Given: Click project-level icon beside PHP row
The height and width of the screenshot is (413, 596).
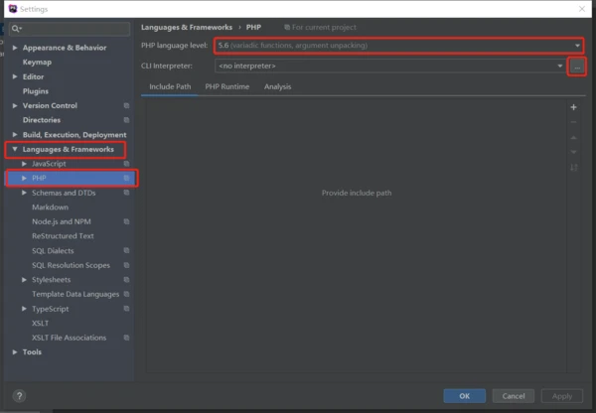Looking at the screenshot, I should (126, 178).
